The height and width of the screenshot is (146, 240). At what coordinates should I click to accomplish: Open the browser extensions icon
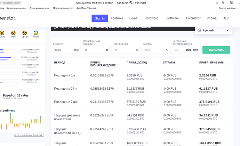pyautogui.click(x=232, y=3)
